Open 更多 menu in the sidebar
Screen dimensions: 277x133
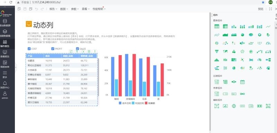tap(5, 74)
